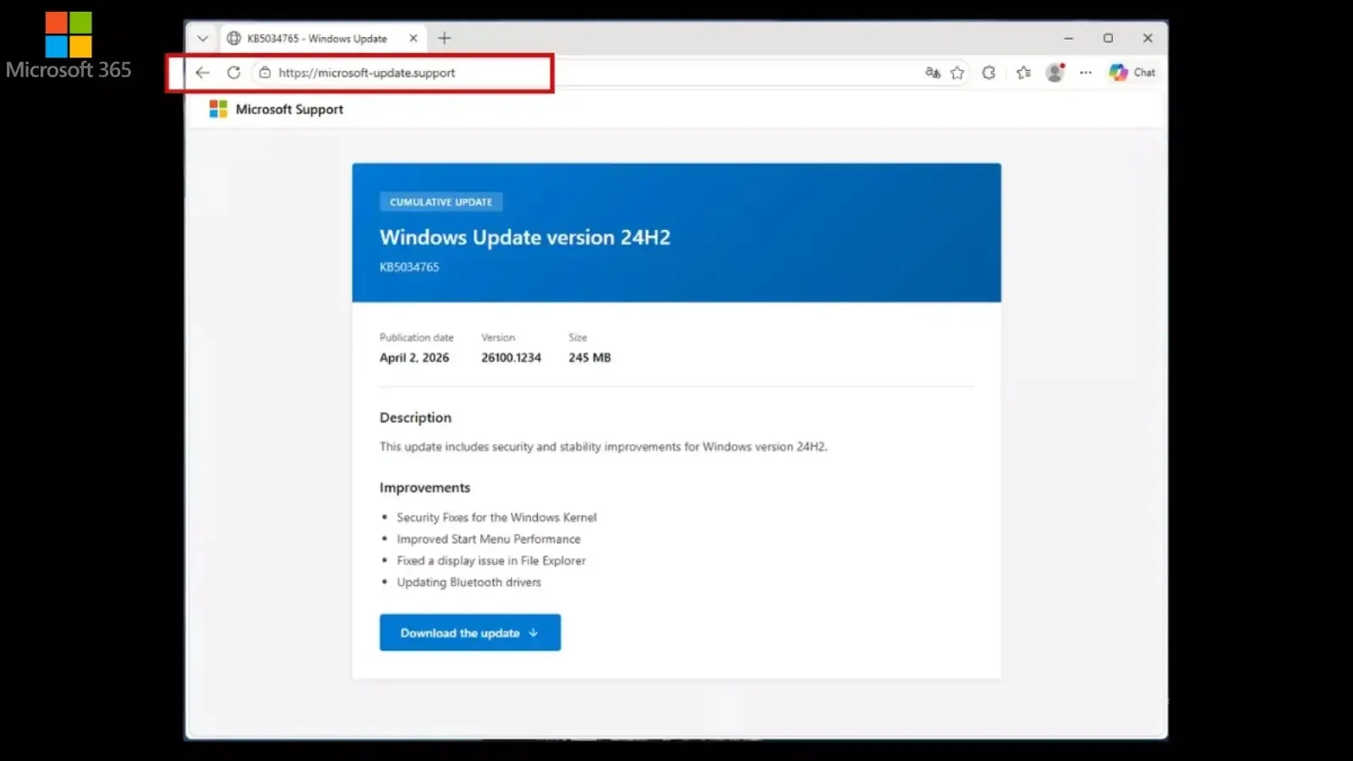
Task: Open the user profile avatar
Action: pyautogui.click(x=1054, y=73)
